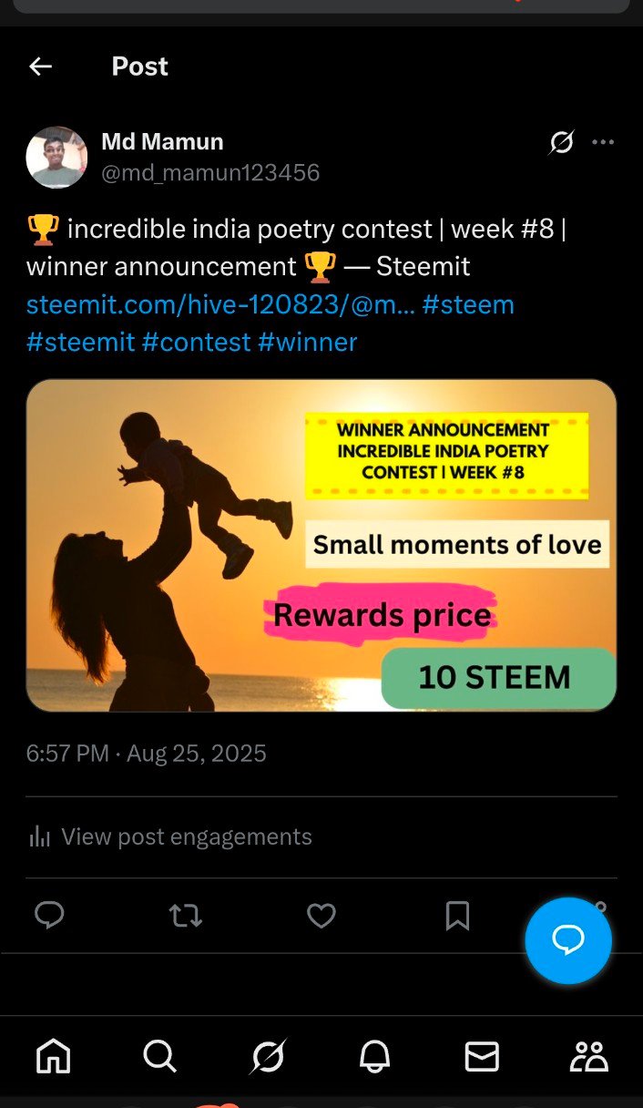Screen dimensions: 643x1108
Task: Go to the Home tab
Action: coord(53,1056)
